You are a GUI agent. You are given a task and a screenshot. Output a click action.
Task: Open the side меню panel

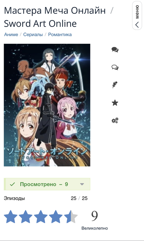pyautogui.click(x=137, y=16)
